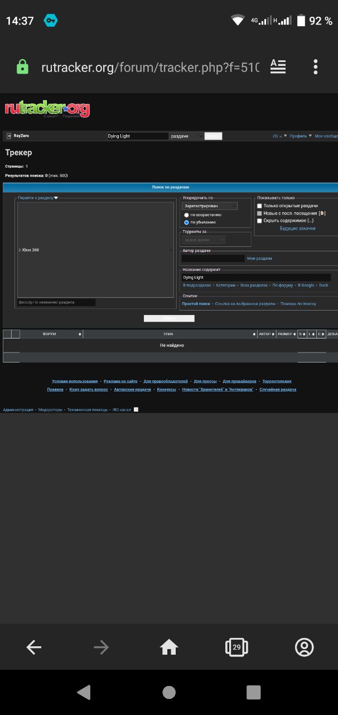
Task: Tap the Android home circle button
Action: click(169, 693)
